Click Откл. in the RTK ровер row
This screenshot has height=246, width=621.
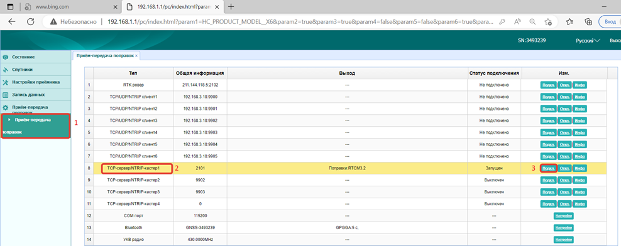(565, 85)
